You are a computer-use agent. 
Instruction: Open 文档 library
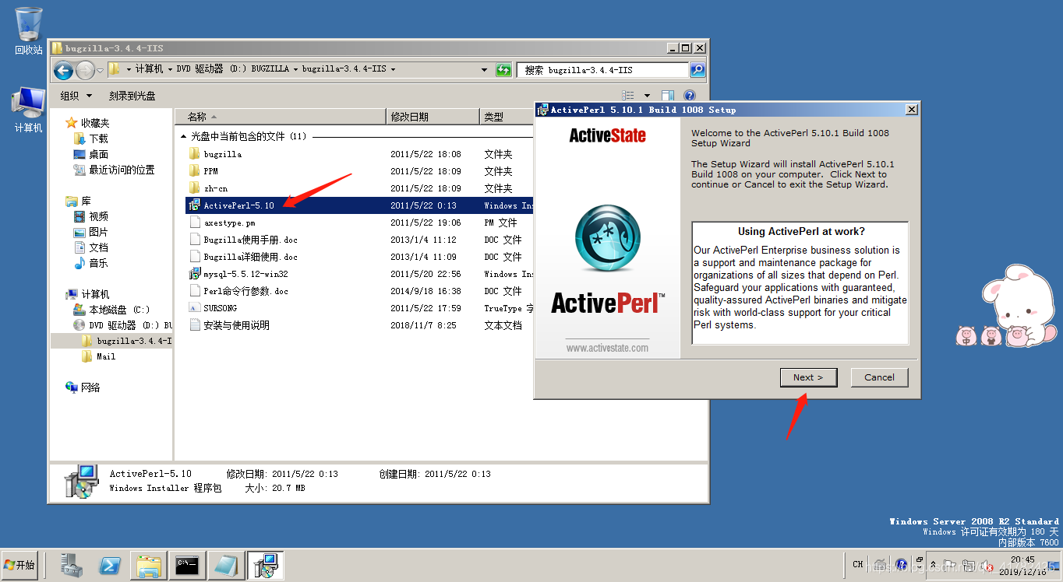(99, 247)
